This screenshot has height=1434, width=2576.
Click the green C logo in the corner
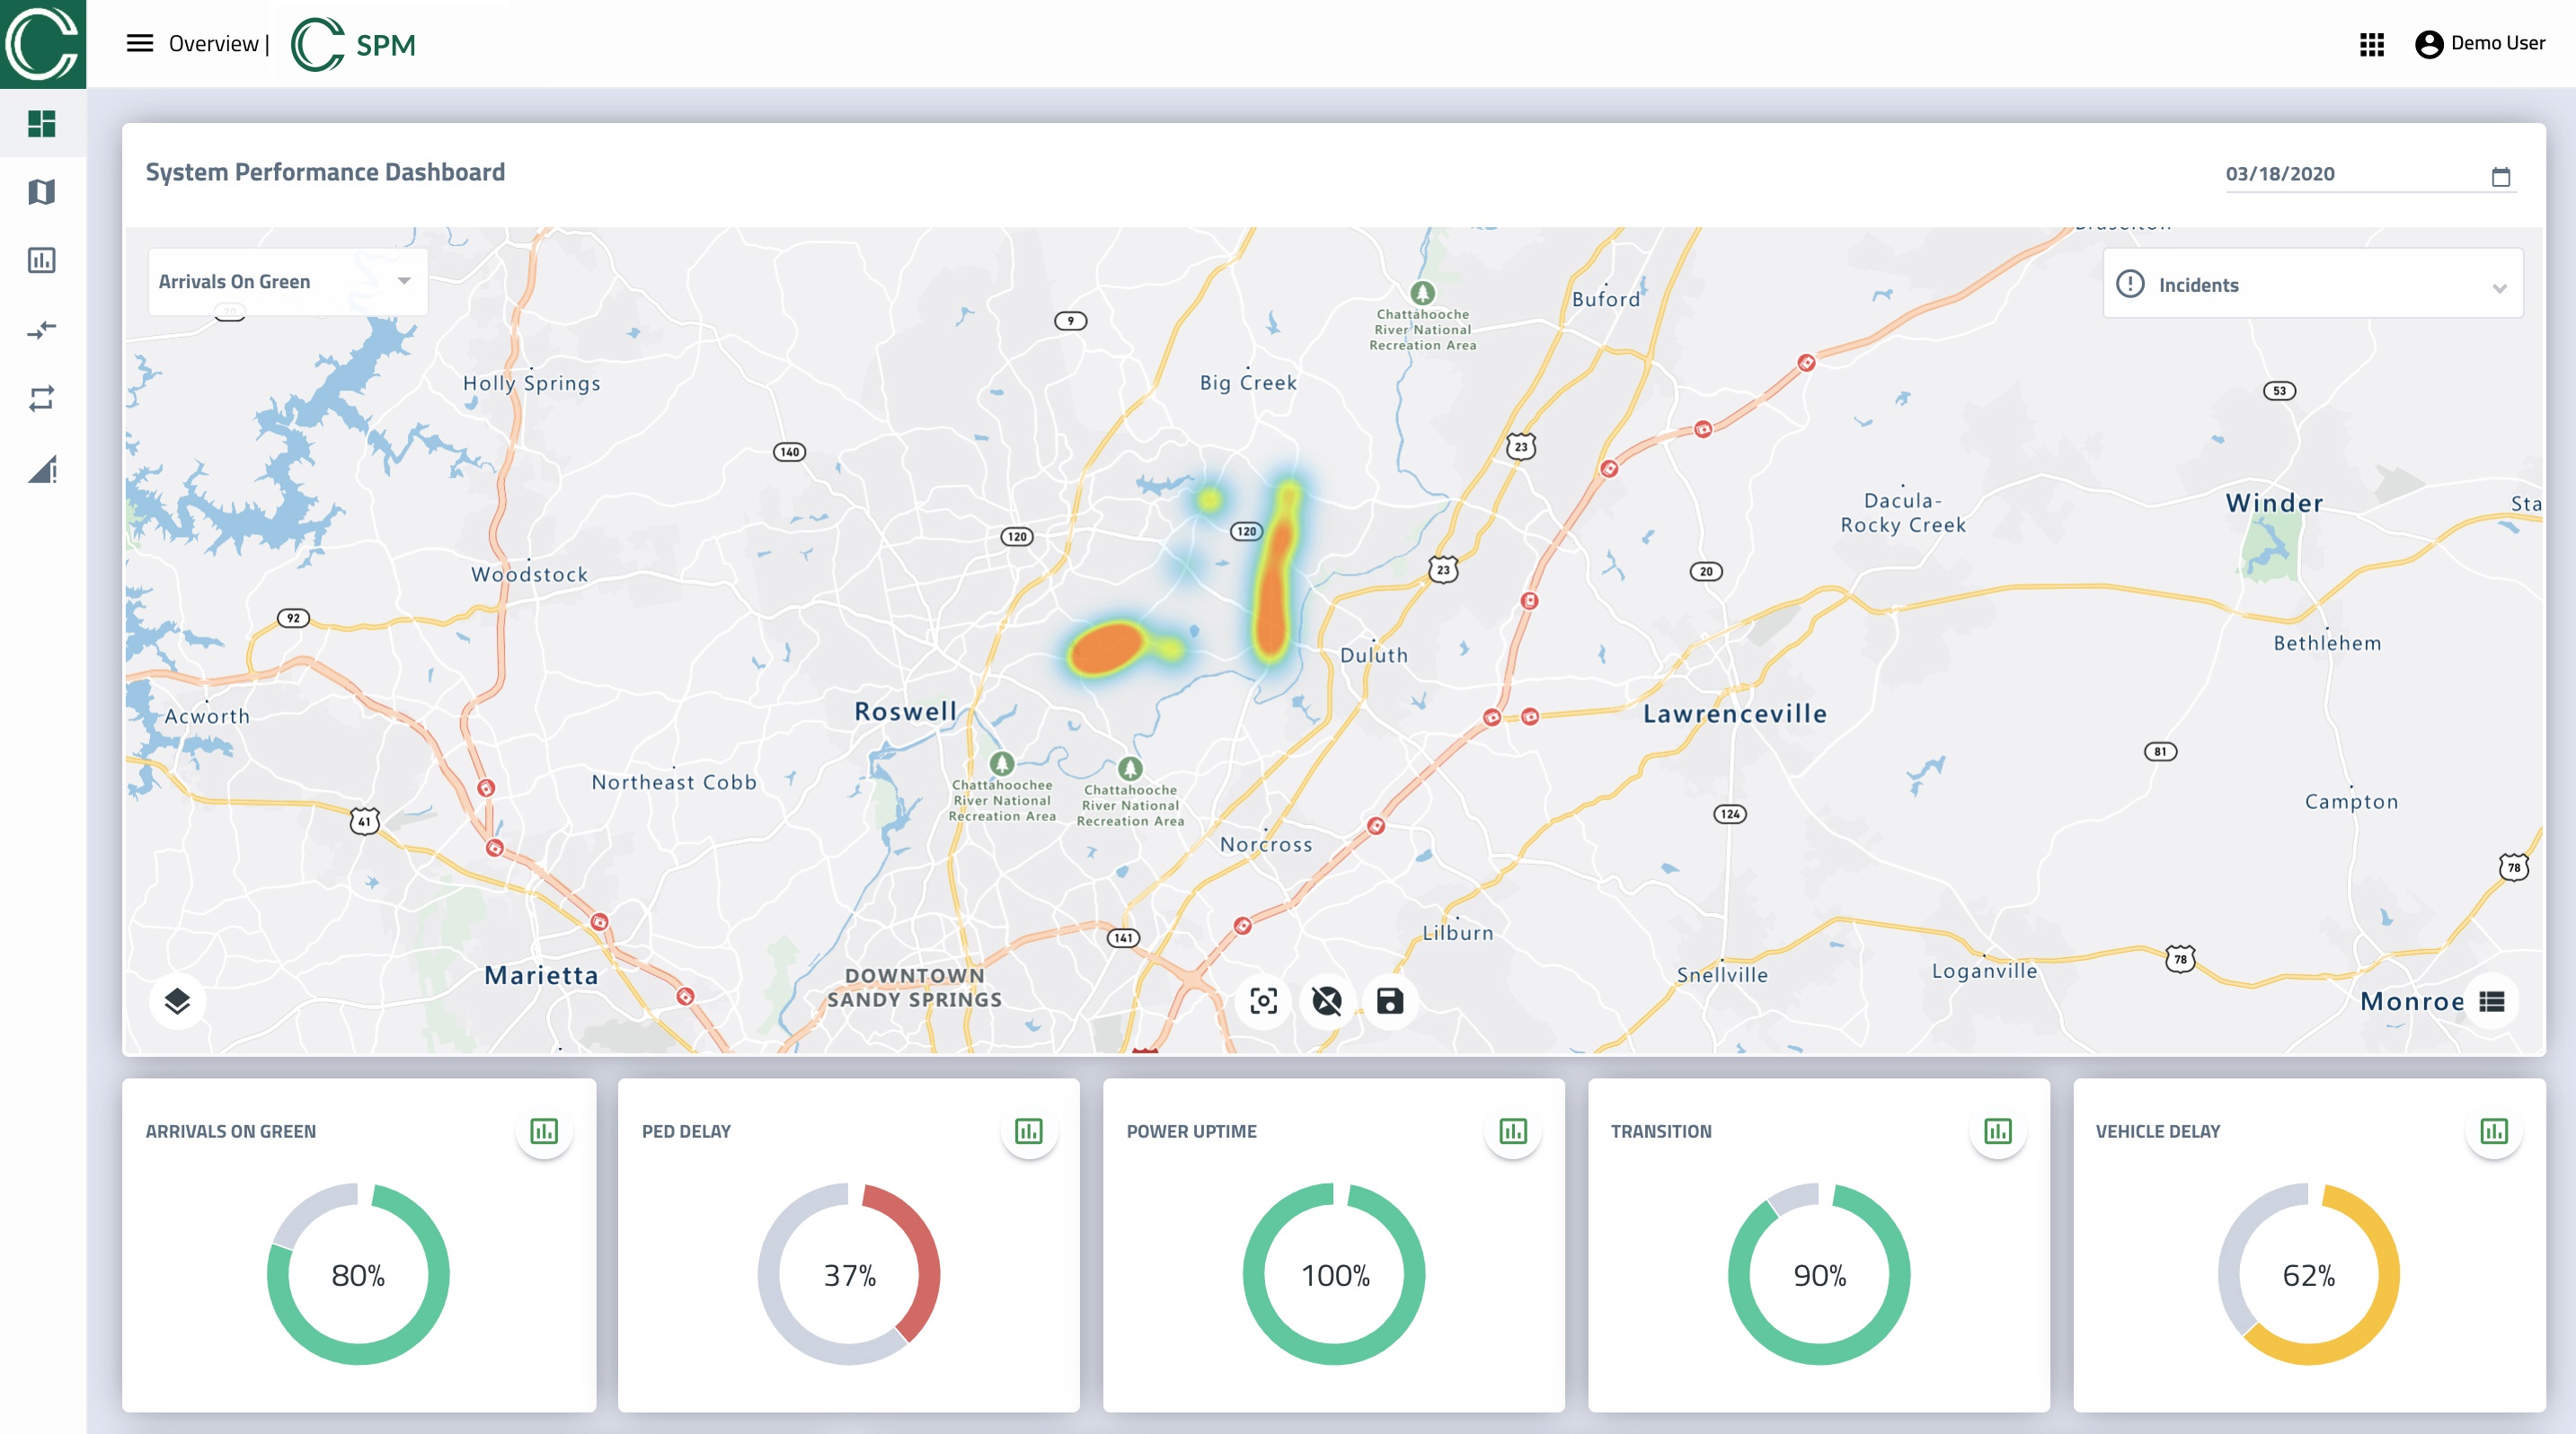coord(43,43)
